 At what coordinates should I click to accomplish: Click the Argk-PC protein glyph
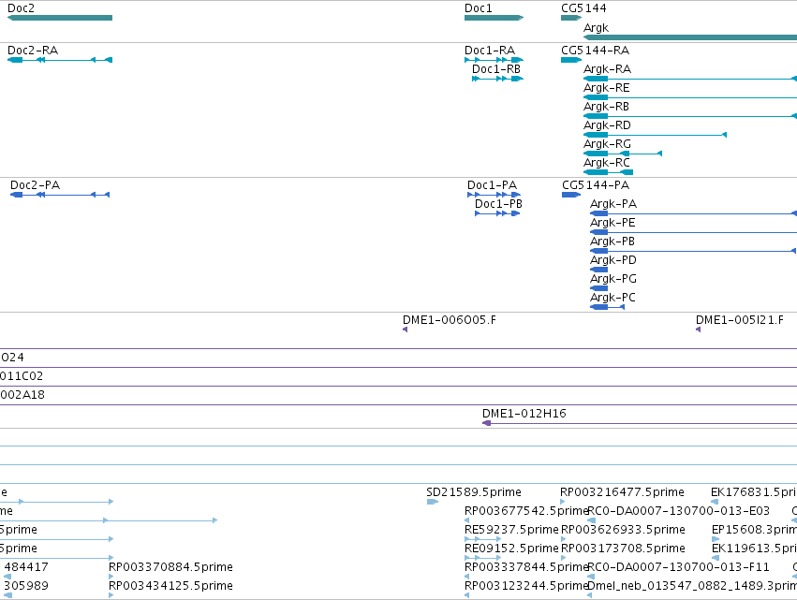click(x=607, y=307)
